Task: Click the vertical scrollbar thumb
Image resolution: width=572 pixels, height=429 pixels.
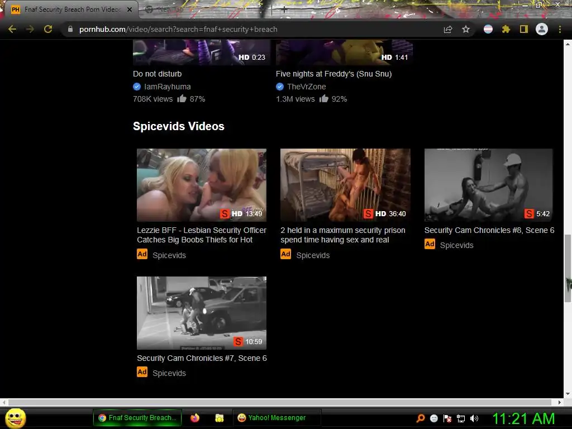Action: 568,269
